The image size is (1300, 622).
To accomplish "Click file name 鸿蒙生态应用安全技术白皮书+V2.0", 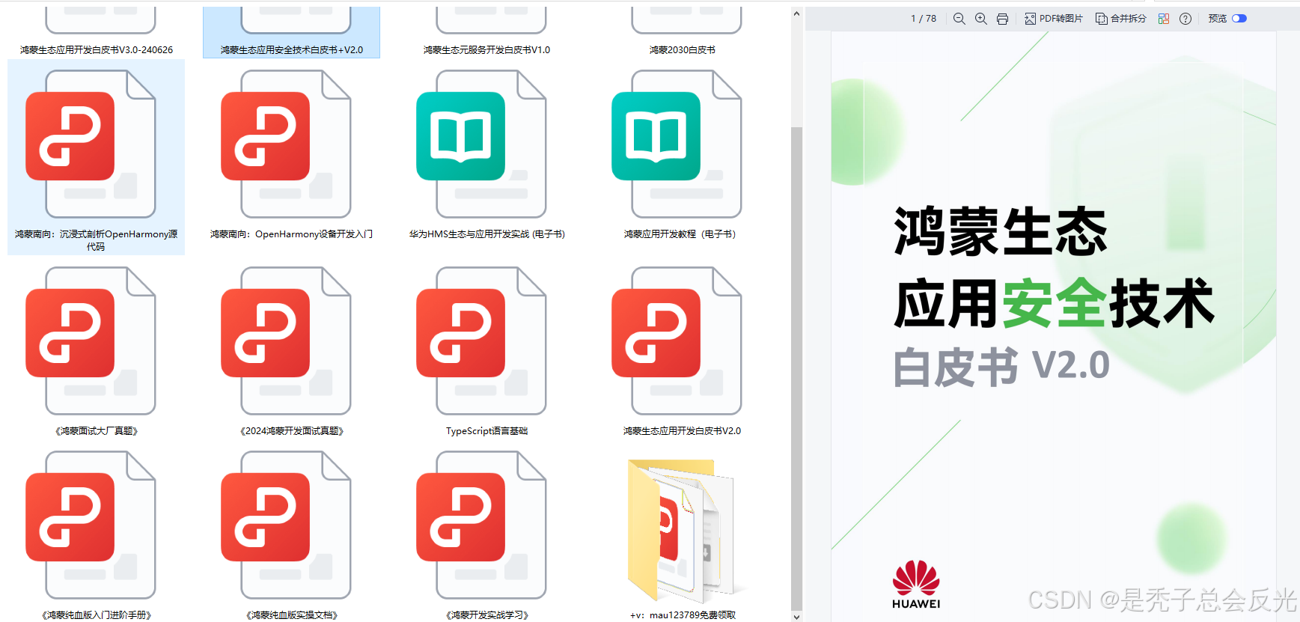I will pyautogui.click(x=292, y=50).
